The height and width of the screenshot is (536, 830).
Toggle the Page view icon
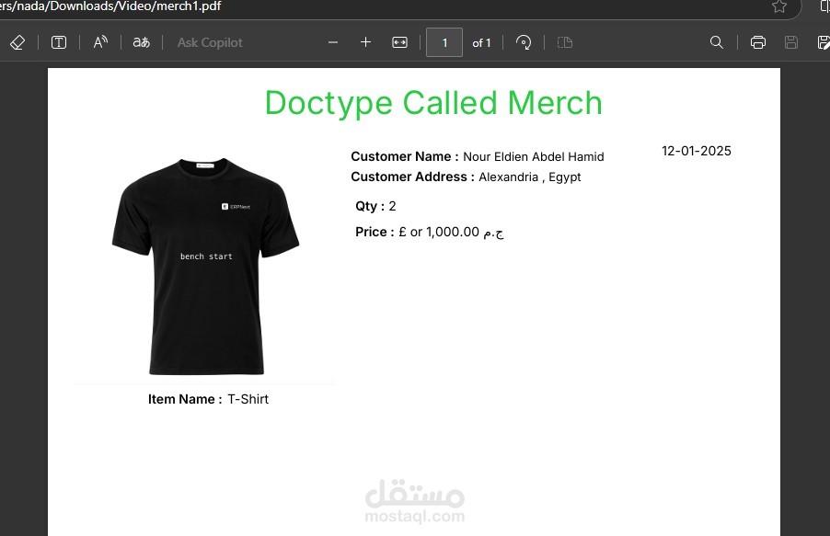click(565, 42)
